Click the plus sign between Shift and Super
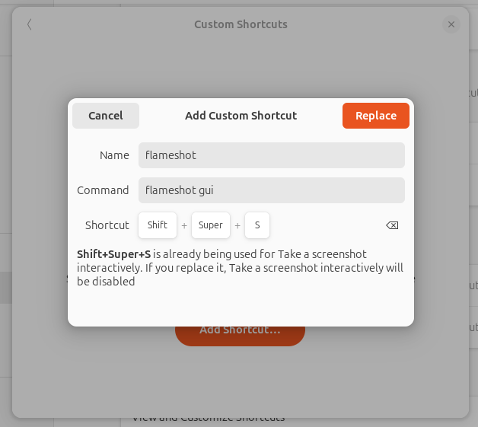The width and height of the screenshot is (478, 427). 184,226
